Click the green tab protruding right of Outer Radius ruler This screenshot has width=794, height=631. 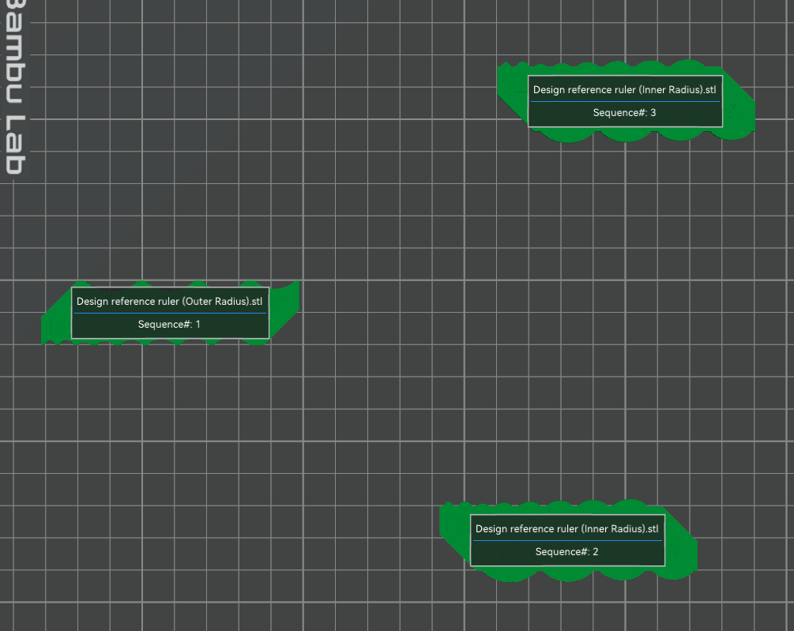[286, 308]
